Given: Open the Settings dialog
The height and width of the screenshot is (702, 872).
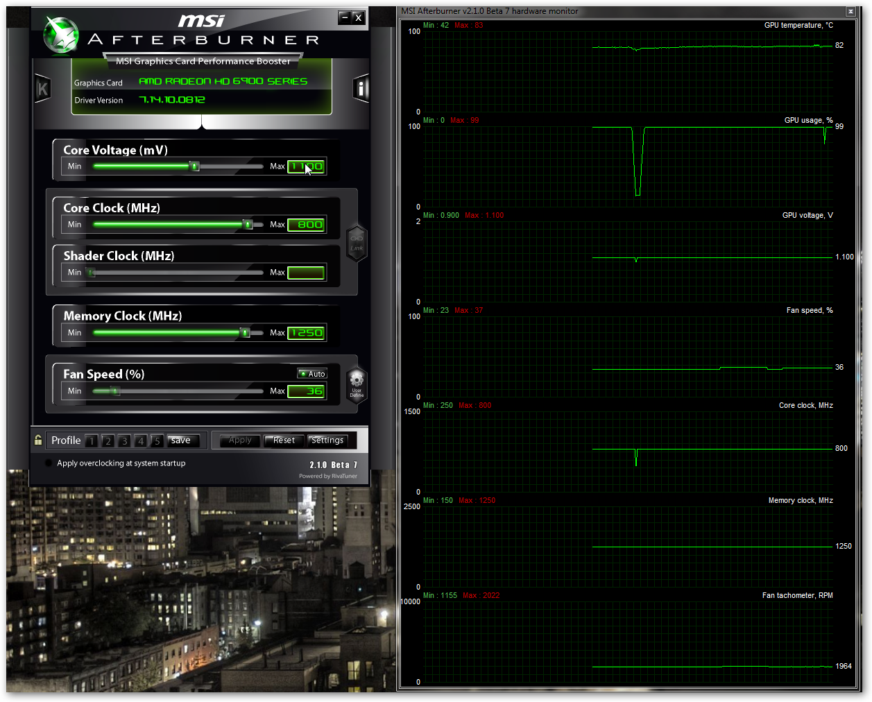Looking at the screenshot, I should pos(327,440).
